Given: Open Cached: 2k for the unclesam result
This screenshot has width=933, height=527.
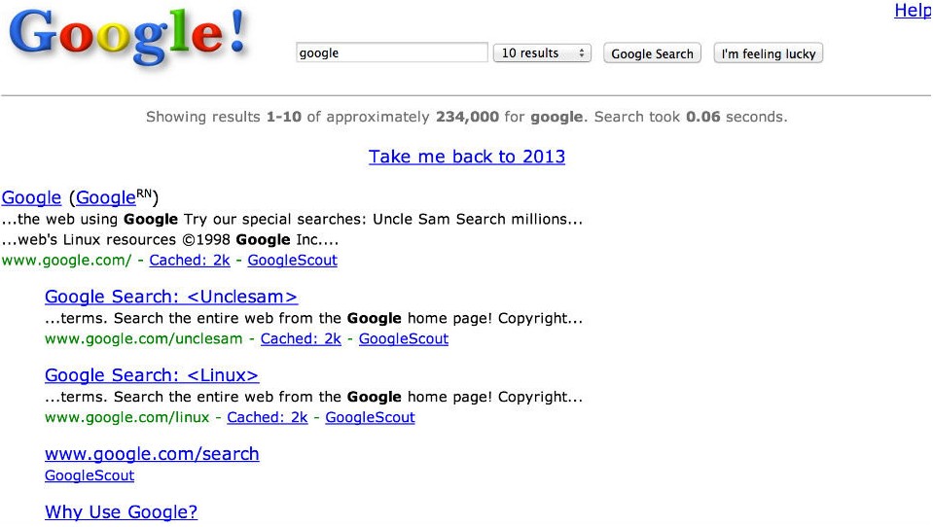Looking at the screenshot, I should 301,338.
